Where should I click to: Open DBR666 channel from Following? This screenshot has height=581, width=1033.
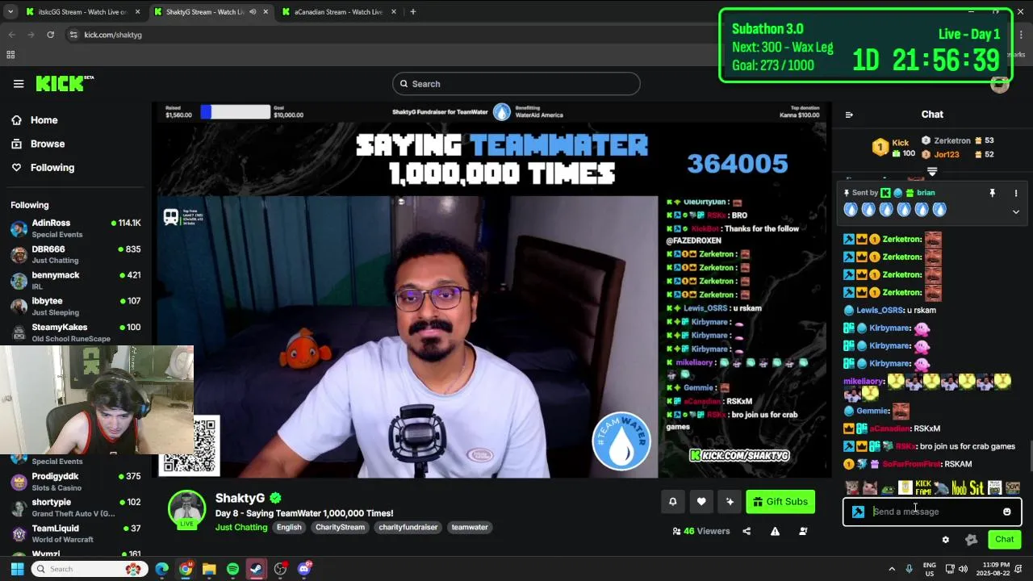tap(76, 254)
